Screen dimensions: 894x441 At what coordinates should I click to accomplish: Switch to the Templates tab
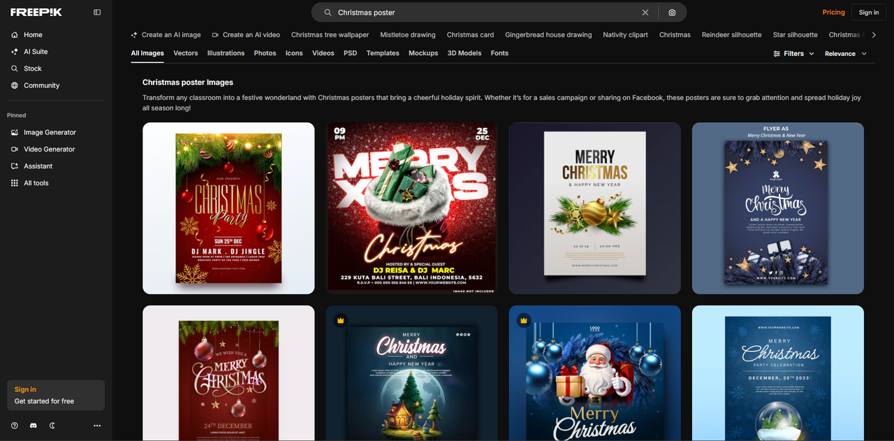383,53
